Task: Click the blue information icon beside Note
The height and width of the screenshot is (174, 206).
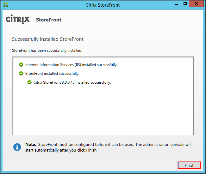Action: (17, 147)
